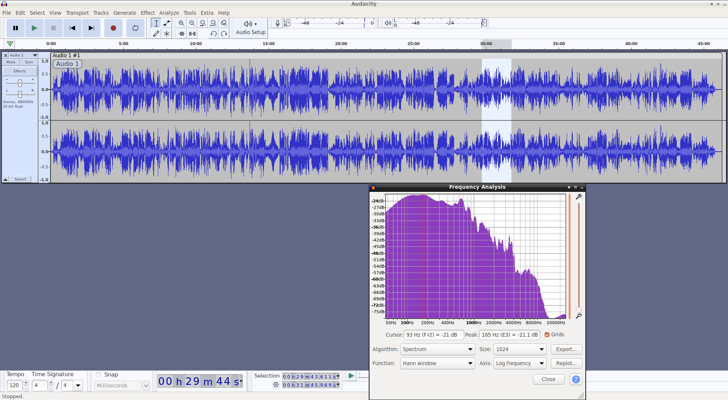Open the File menu
The width and height of the screenshot is (728, 400).
click(x=6, y=13)
